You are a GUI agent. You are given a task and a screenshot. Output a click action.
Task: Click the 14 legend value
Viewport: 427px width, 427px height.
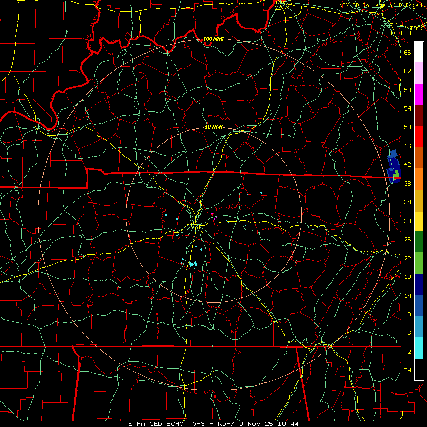pyautogui.click(x=408, y=296)
